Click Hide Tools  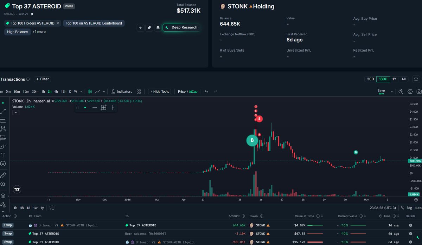(159, 92)
